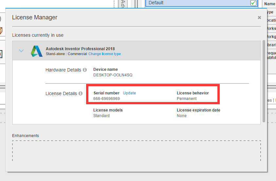Click the orange cube icon at left edge
The height and width of the screenshot is (181, 276).
[1, 30]
